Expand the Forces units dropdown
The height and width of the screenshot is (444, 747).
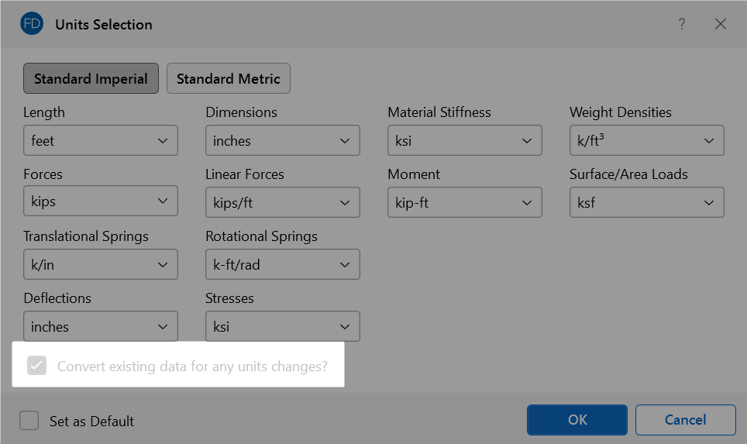(x=100, y=201)
